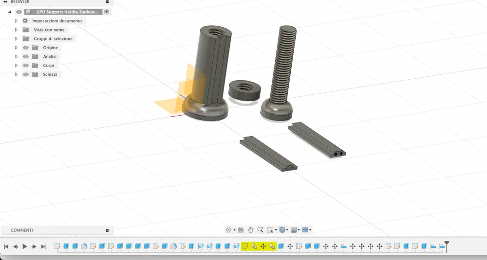Screen dimensions: 487x260
Task: Step back one timeline feature
Action: point(15,246)
